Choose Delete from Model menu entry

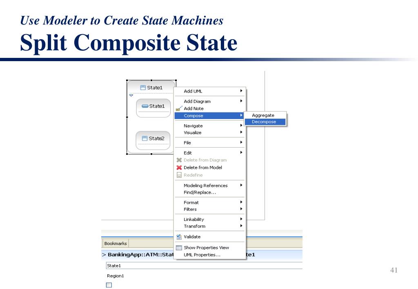(209, 168)
